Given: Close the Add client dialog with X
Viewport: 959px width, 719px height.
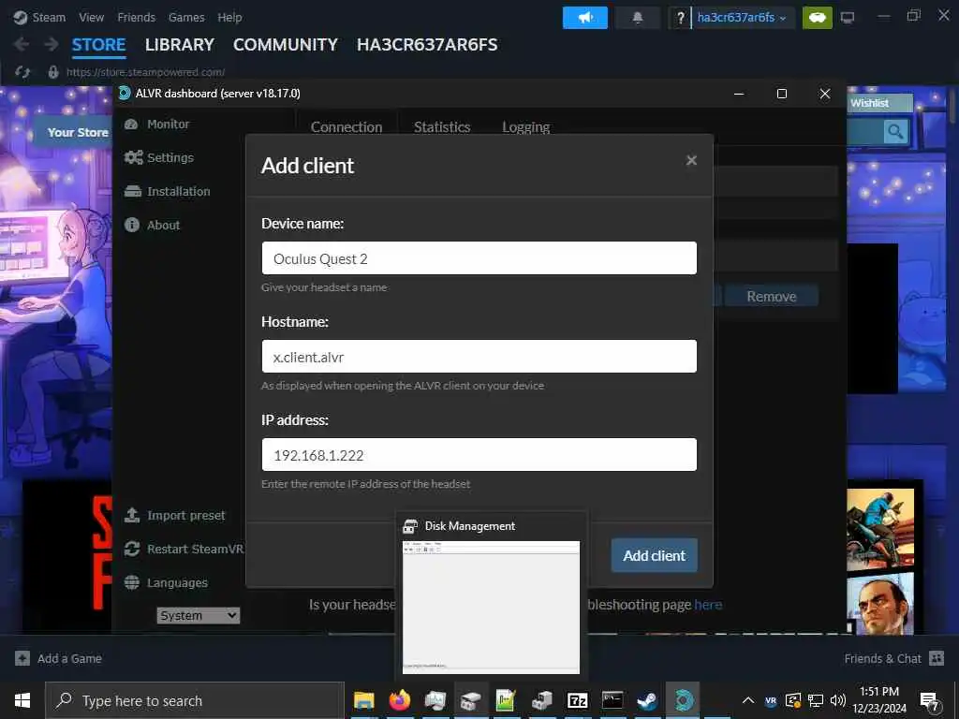Looking at the screenshot, I should click(691, 160).
